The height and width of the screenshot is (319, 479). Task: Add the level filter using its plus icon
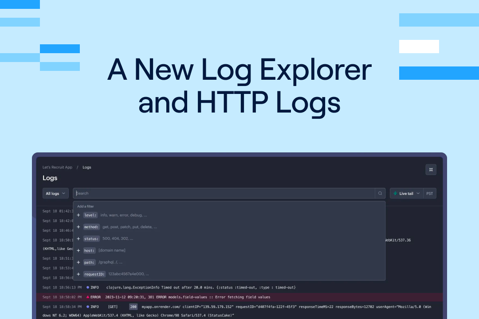[x=78, y=215]
